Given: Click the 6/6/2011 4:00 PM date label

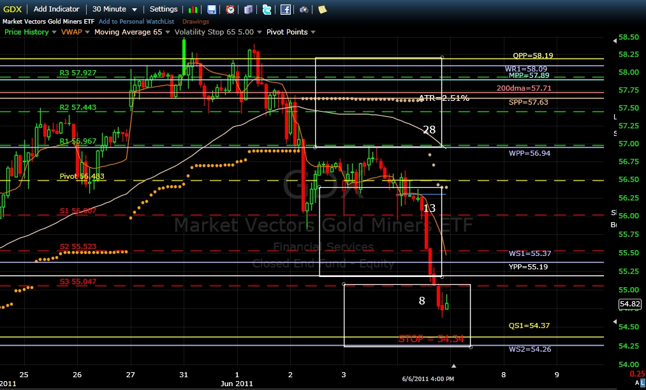Looking at the screenshot, I should (428, 379).
